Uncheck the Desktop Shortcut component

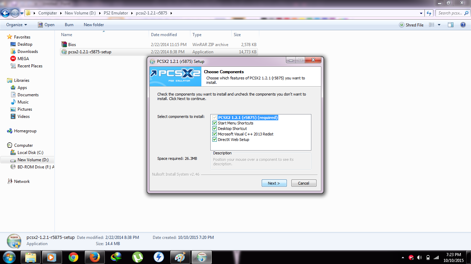[215, 129]
